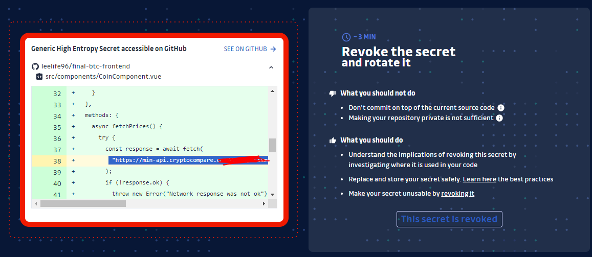Open info icon for Don't commit on top

coord(501,107)
